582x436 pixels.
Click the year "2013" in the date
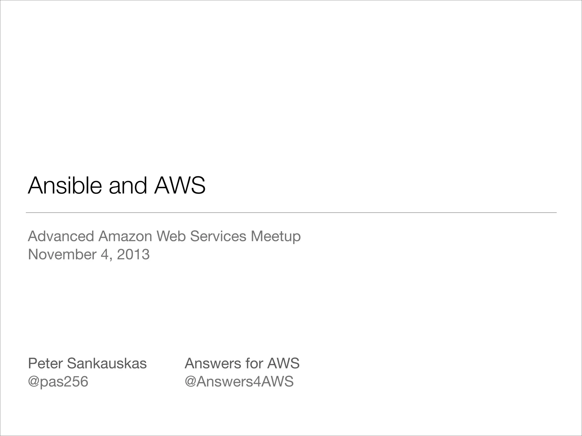coord(133,254)
